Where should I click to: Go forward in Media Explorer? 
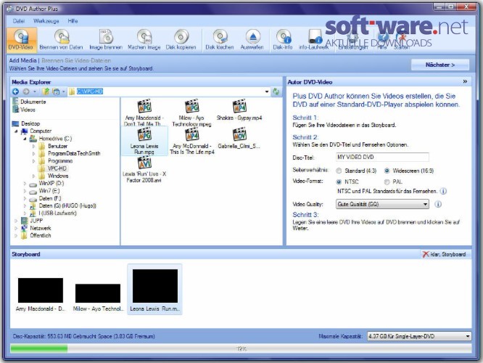click(x=26, y=91)
